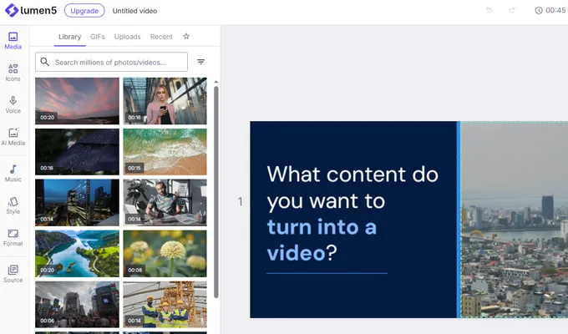Click the undo arrow icon
This screenshot has height=334, width=568.
click(x=489, y=11)
